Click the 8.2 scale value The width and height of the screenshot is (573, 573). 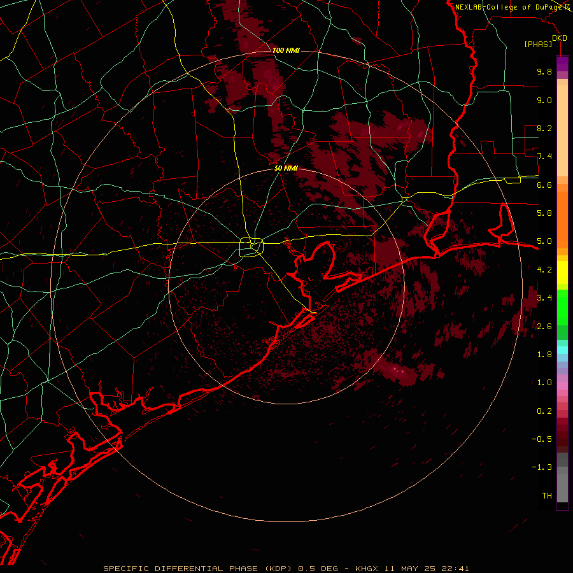544,128
